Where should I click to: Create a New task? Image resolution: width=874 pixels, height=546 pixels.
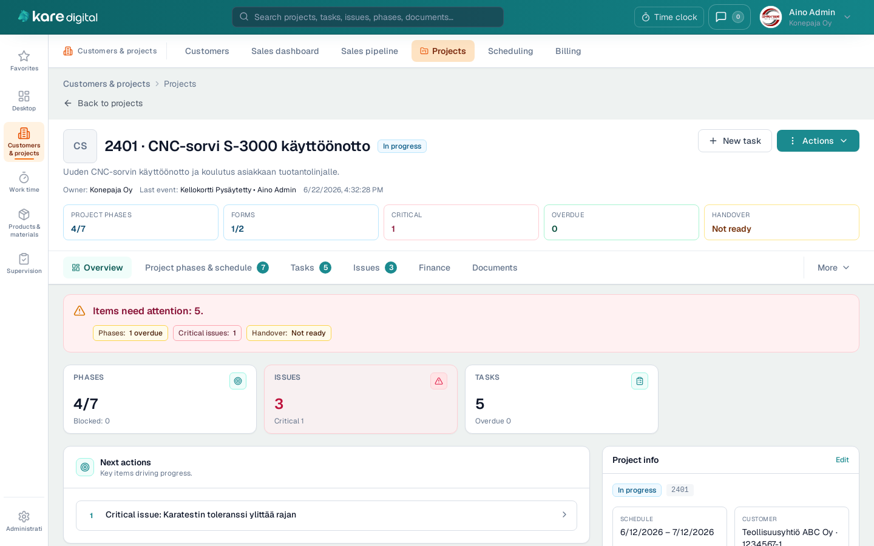point(735,141)
